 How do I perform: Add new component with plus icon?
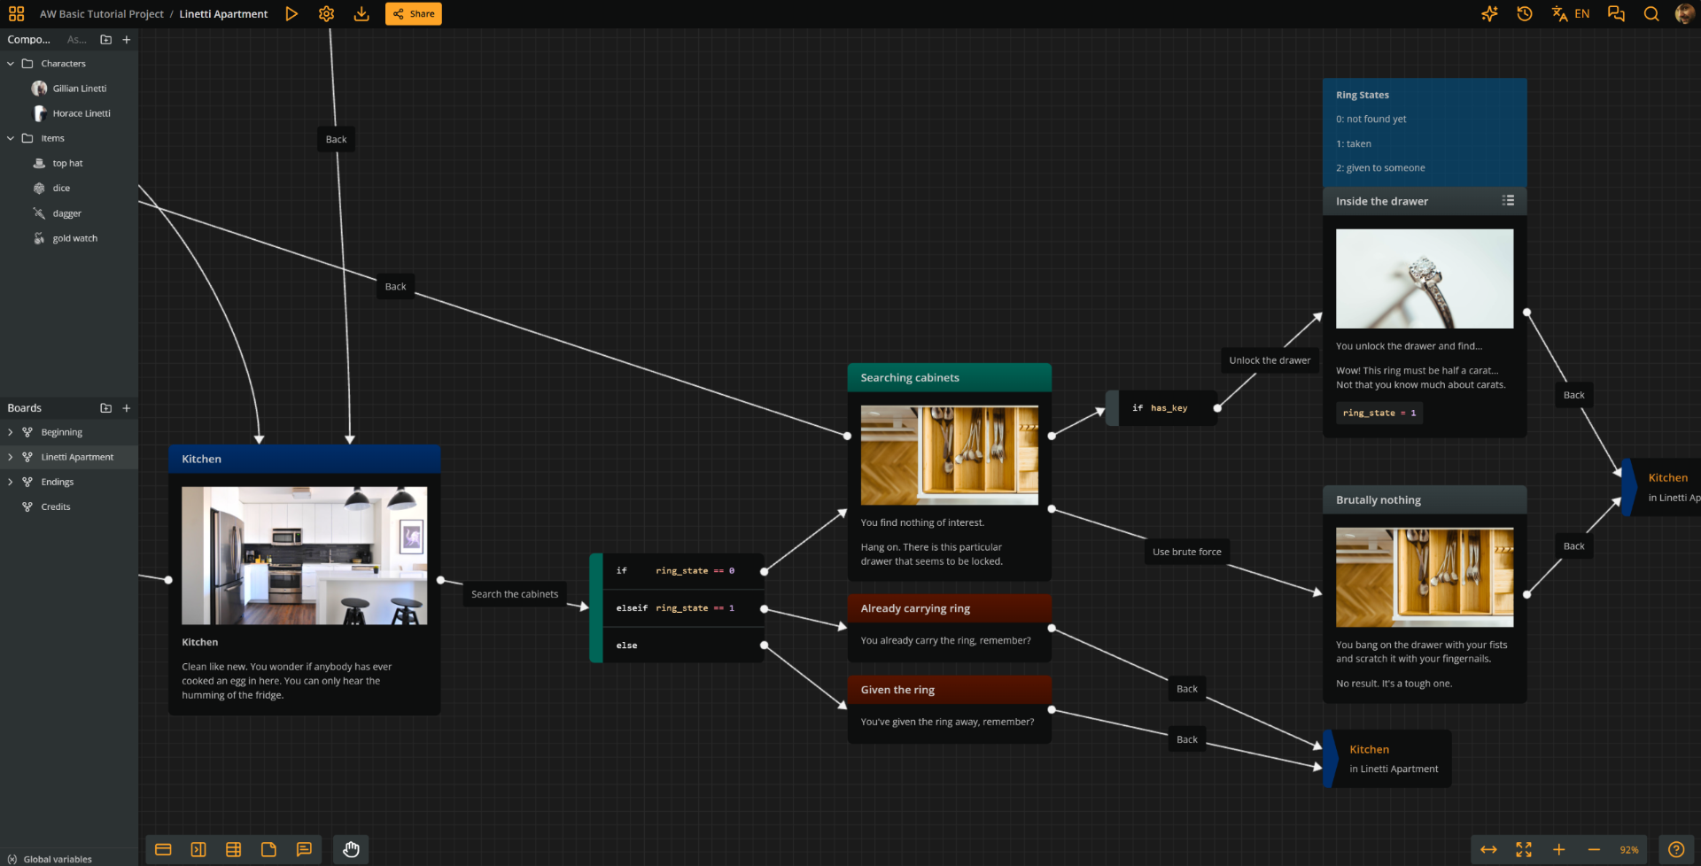(x=127, y=40)
